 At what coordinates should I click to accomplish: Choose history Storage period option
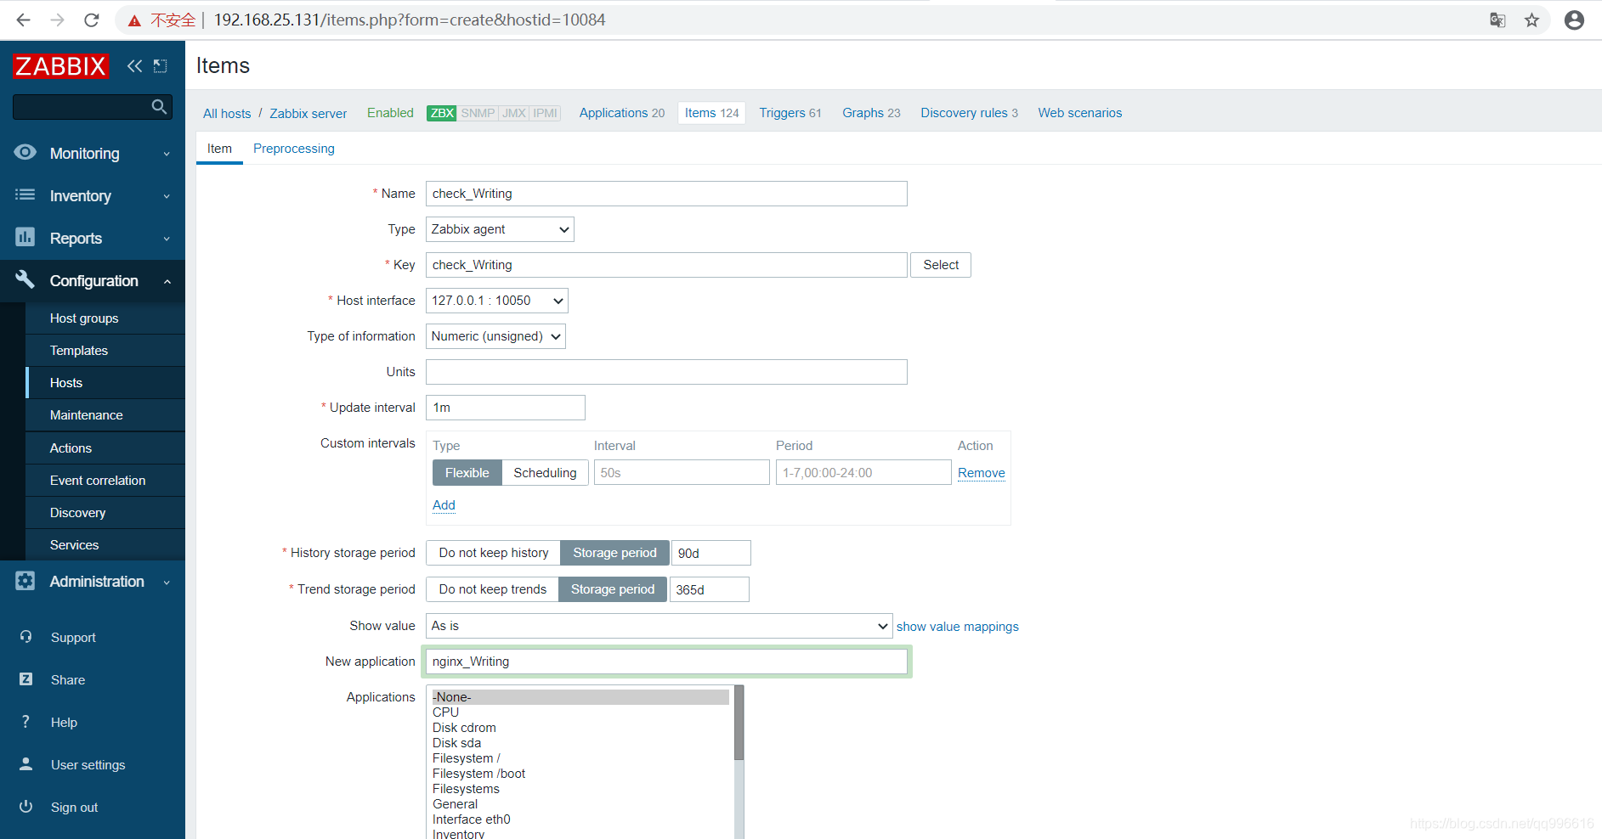(x=614, y=553)
